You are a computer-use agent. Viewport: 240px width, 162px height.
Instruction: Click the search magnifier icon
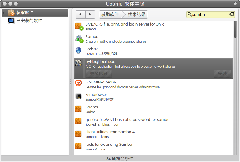[189, 14]
